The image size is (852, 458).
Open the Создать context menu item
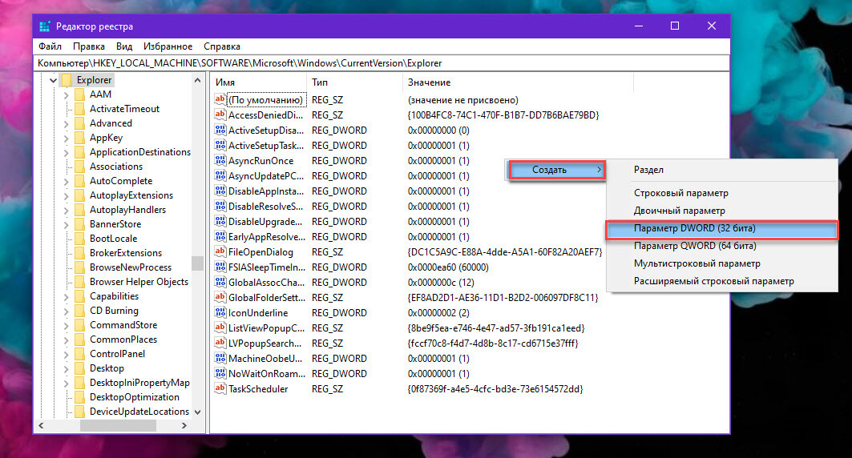click(557, 170)
